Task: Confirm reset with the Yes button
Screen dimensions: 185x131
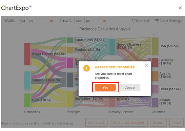Action: pyautogui.click(x=105, y=87)
